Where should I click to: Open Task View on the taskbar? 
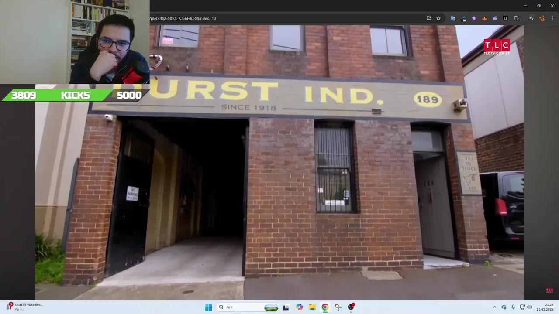tap(286, 307)
